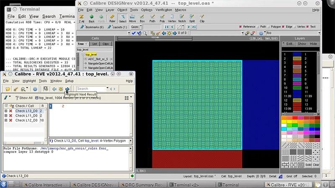Select the Path tool
Screen dimensions: 335x188
coord(152,18)
